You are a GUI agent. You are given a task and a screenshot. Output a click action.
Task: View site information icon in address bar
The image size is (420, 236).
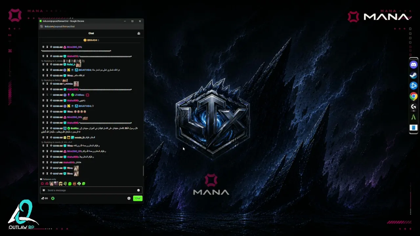(41, 26)
